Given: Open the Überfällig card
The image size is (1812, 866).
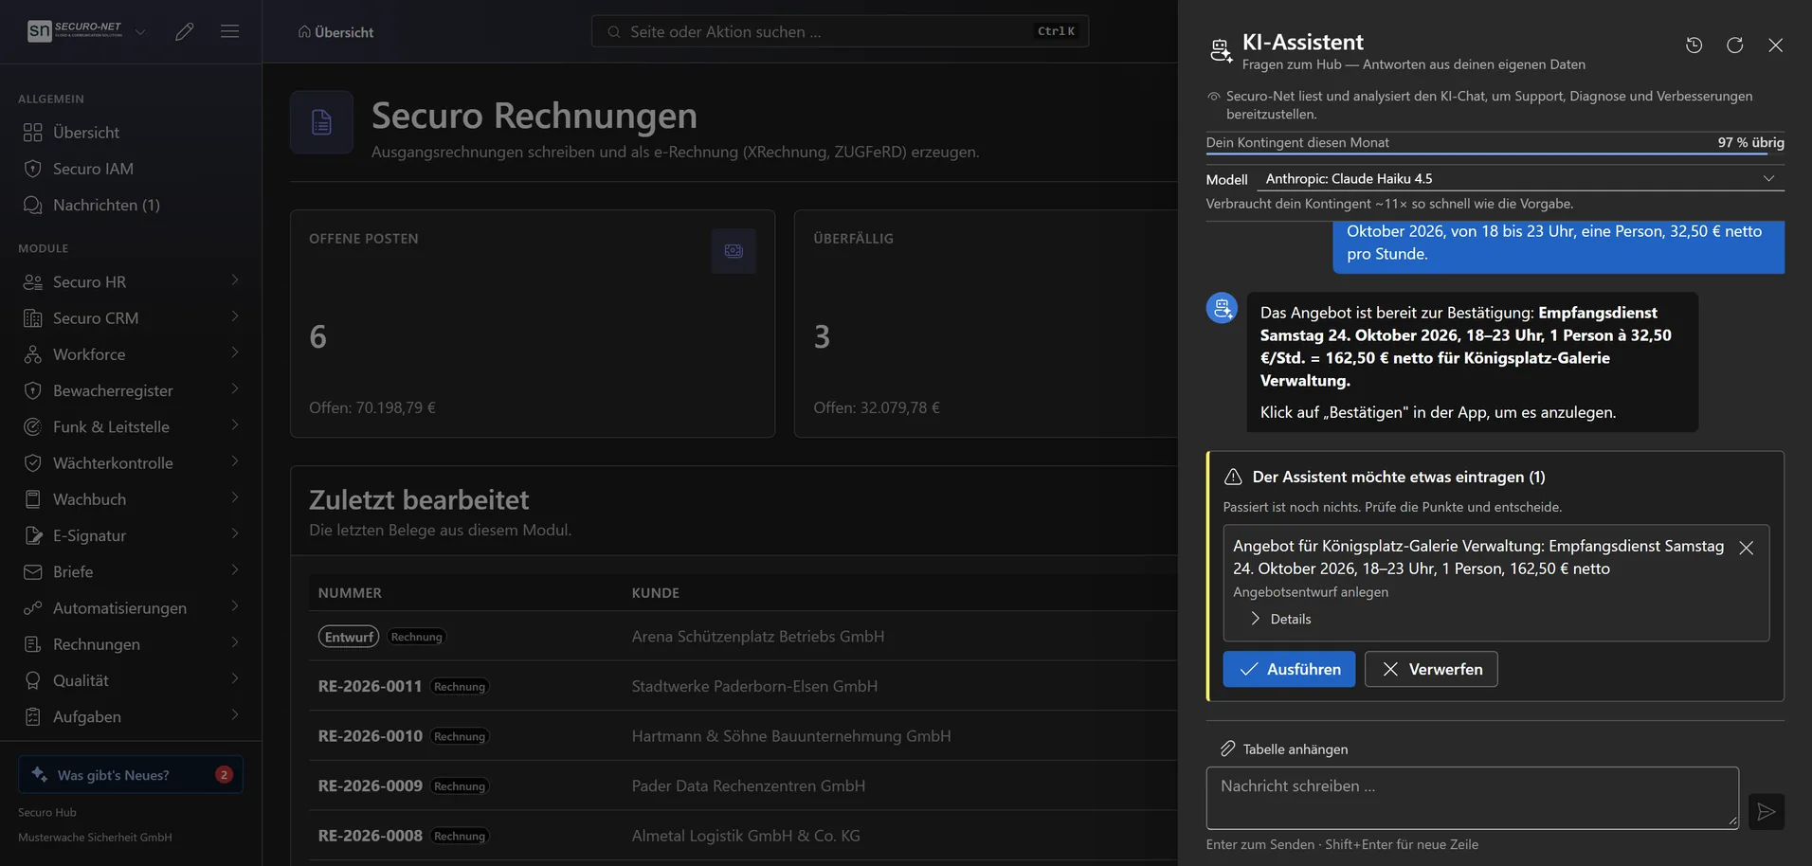Looking at the screenshot, I should 986,324.
